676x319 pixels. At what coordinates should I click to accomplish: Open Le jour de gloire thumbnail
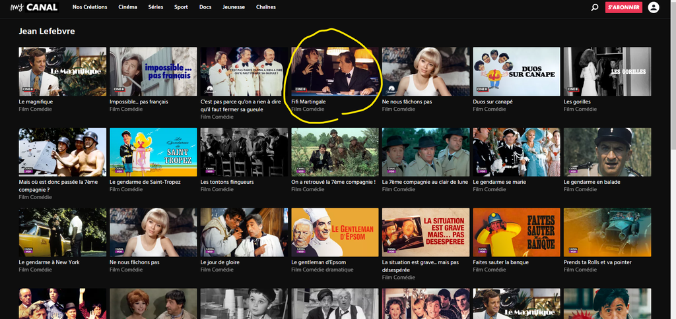click(x=244, y=233)
